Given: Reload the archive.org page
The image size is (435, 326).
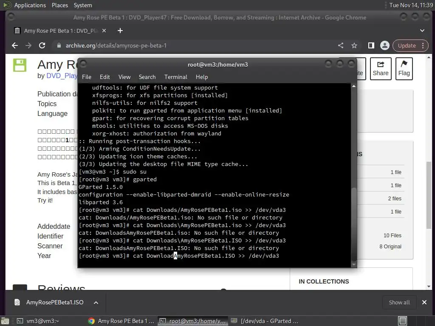Looking at the screenshot, I should 42,45.
